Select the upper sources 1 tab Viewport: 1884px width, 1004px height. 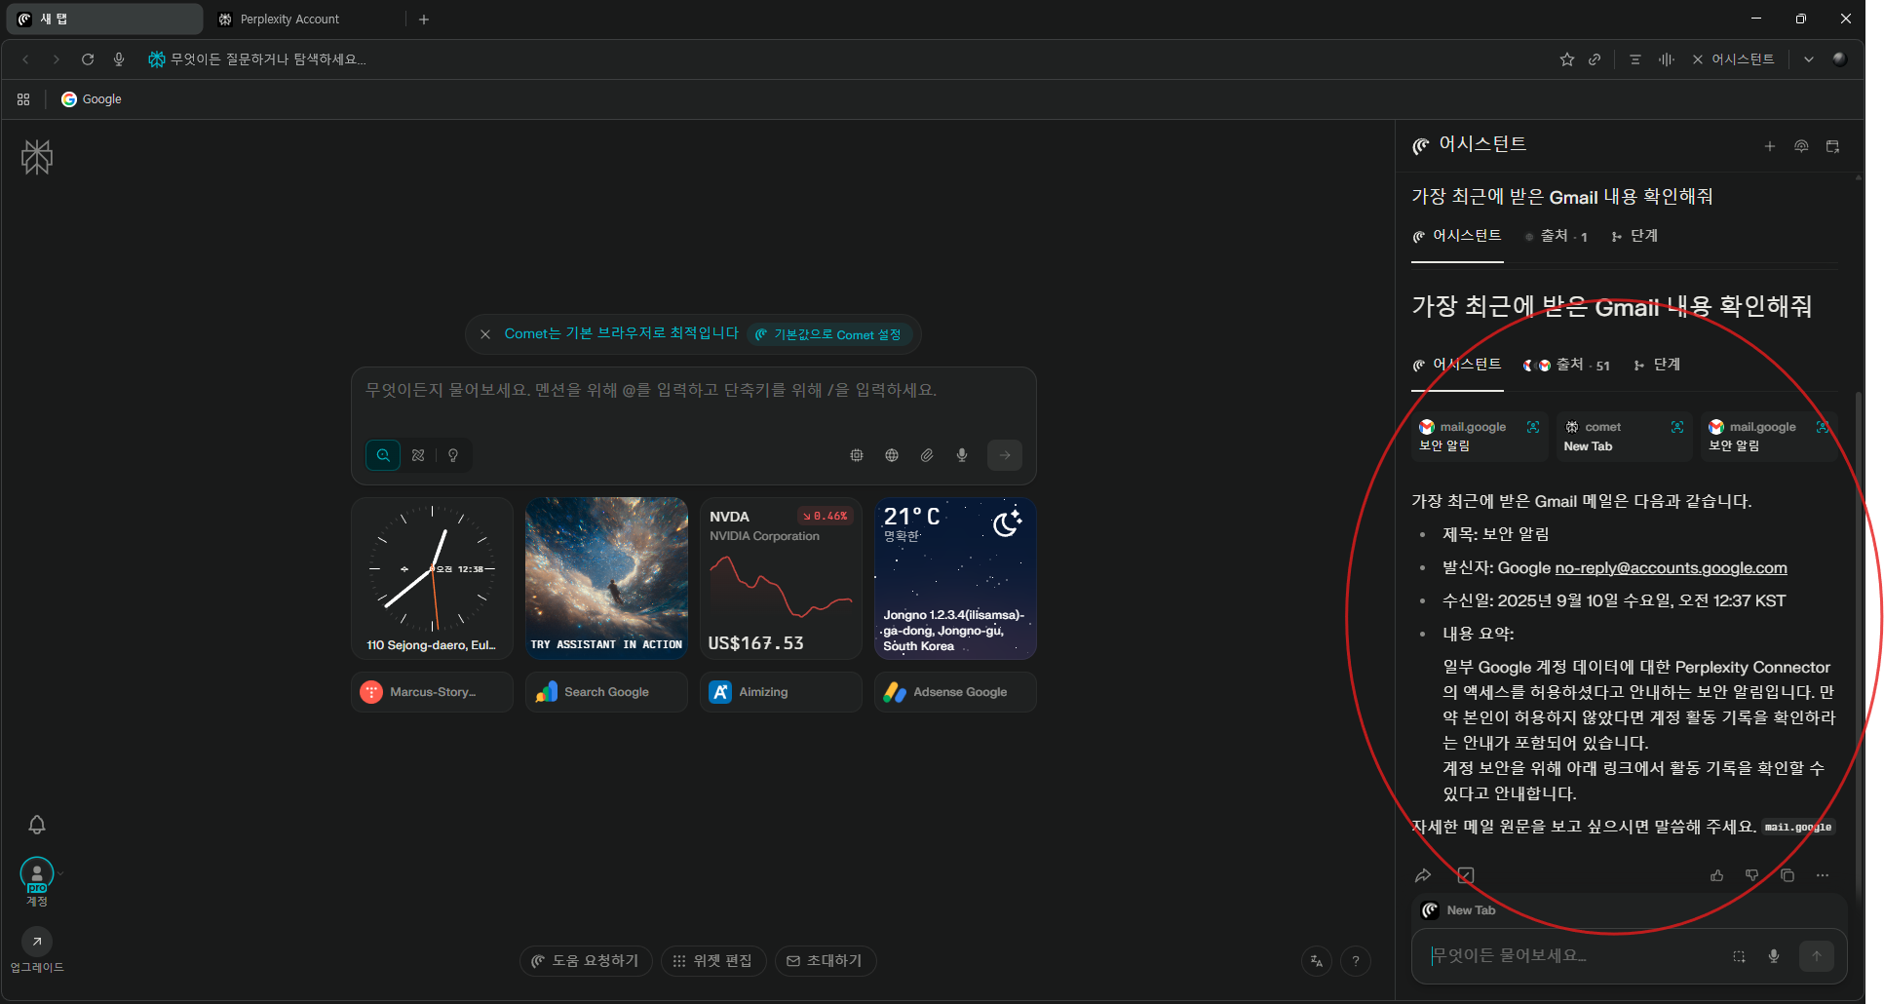[1557, 236]
